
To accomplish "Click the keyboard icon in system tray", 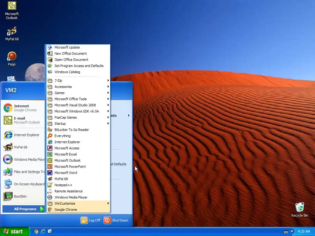I will (x=286, y=232).
